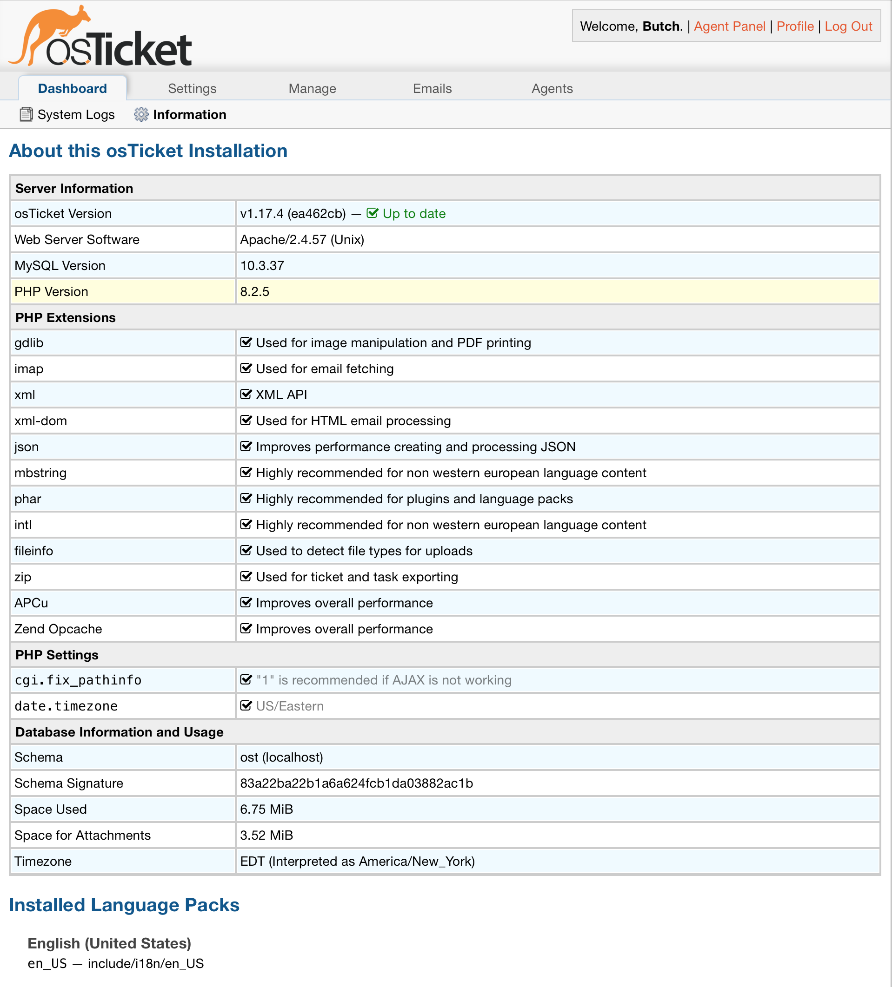Click the check icon in the imap row
The height and width of the screenshot is (987, 892).
tap(246, 368)
